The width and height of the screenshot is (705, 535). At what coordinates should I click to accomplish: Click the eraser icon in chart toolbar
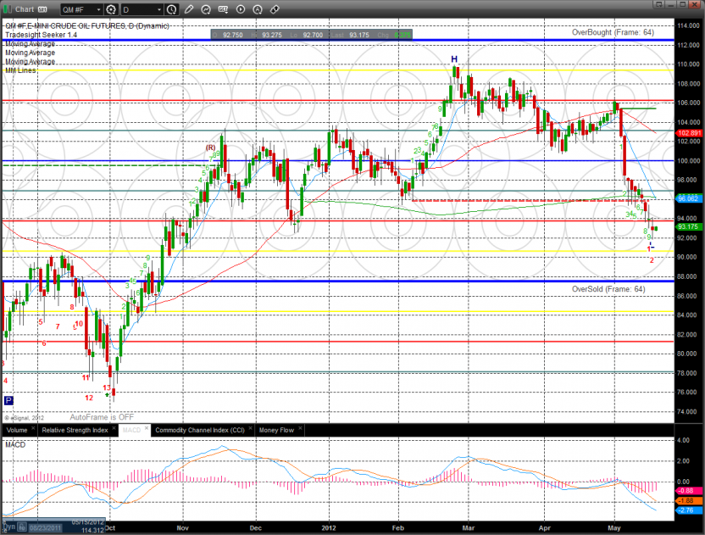[274, 9]
